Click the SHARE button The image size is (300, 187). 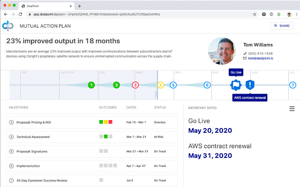pyautogui.click(x=282, y=26)
